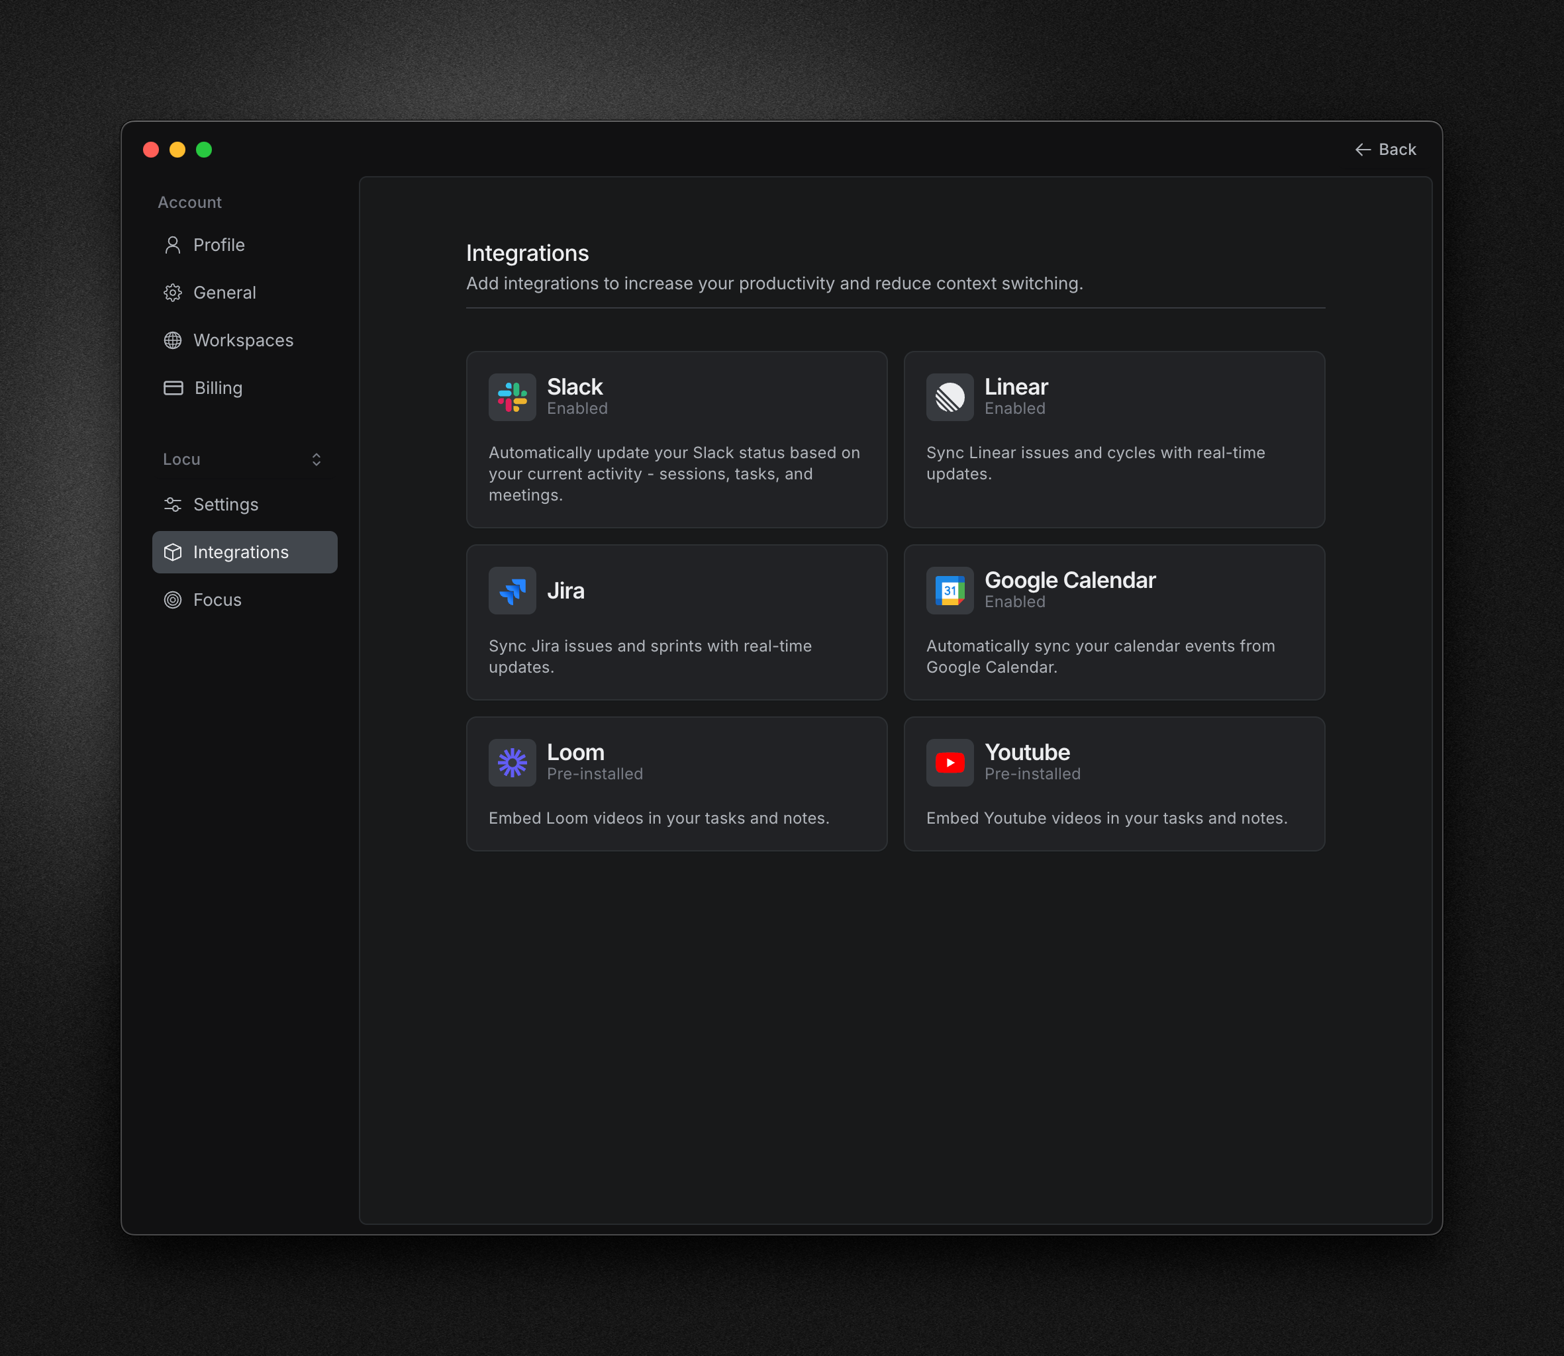Click the Linear logo icon

(x=950, y=397)
